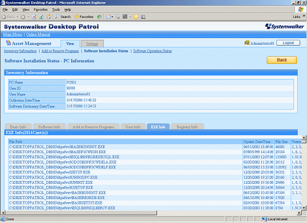Click the Software Installation Status heading link

pyautogui.click(x=106, y=51)
